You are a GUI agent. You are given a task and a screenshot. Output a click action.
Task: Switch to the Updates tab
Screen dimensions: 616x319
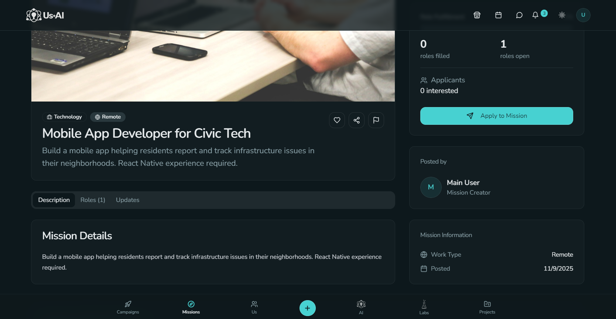point(127,200)
